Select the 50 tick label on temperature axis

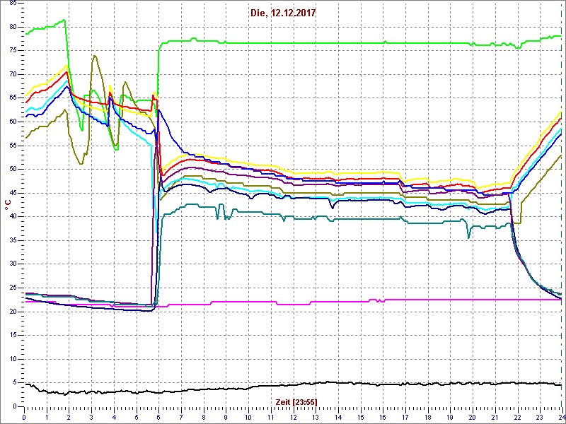12,169
